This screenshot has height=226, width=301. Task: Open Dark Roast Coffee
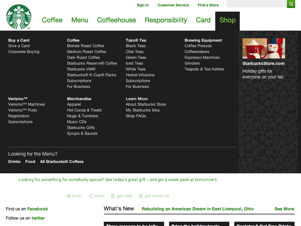pyautogui.click(x=83, y=57)
